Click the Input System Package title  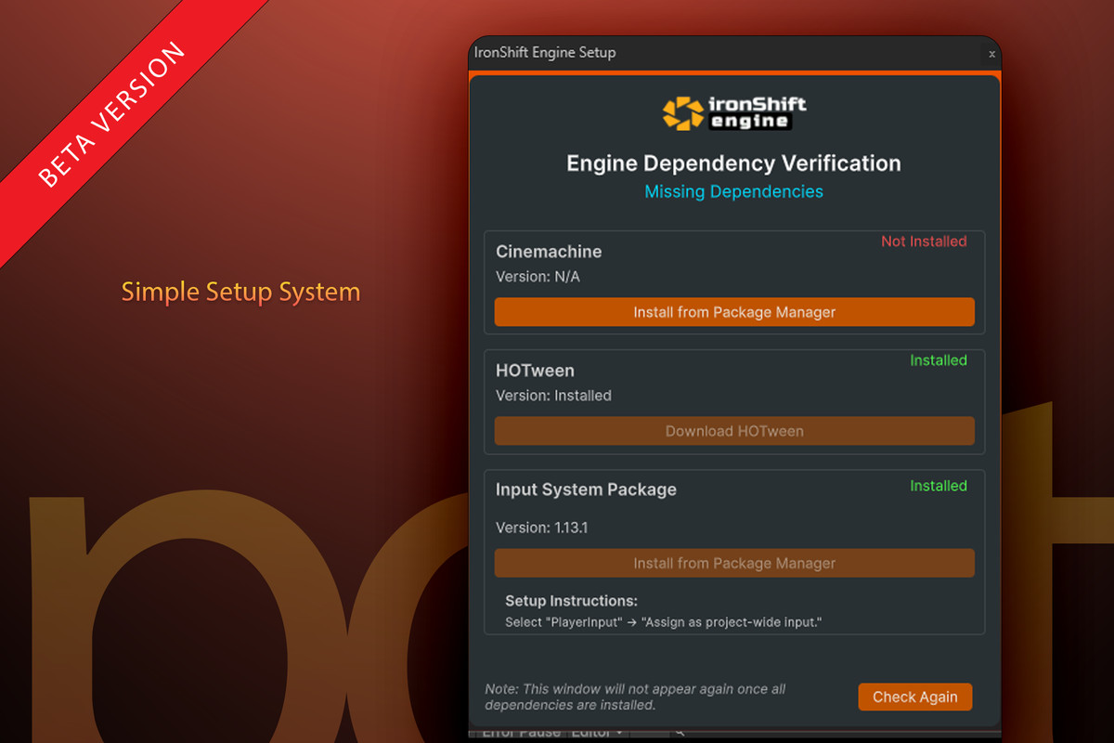coord(586,489)
